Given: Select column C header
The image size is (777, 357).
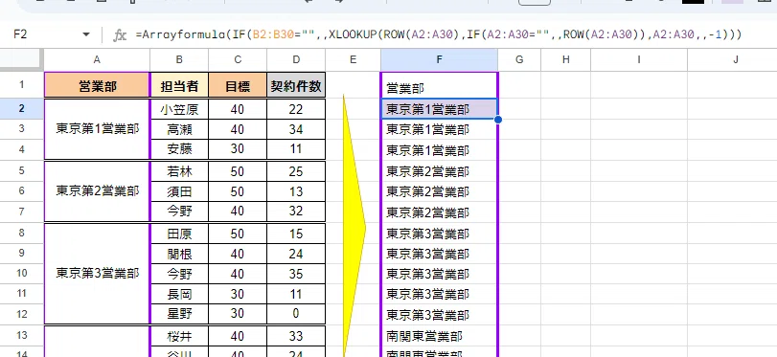Looking at the screenshot, I should click(238, 60).
